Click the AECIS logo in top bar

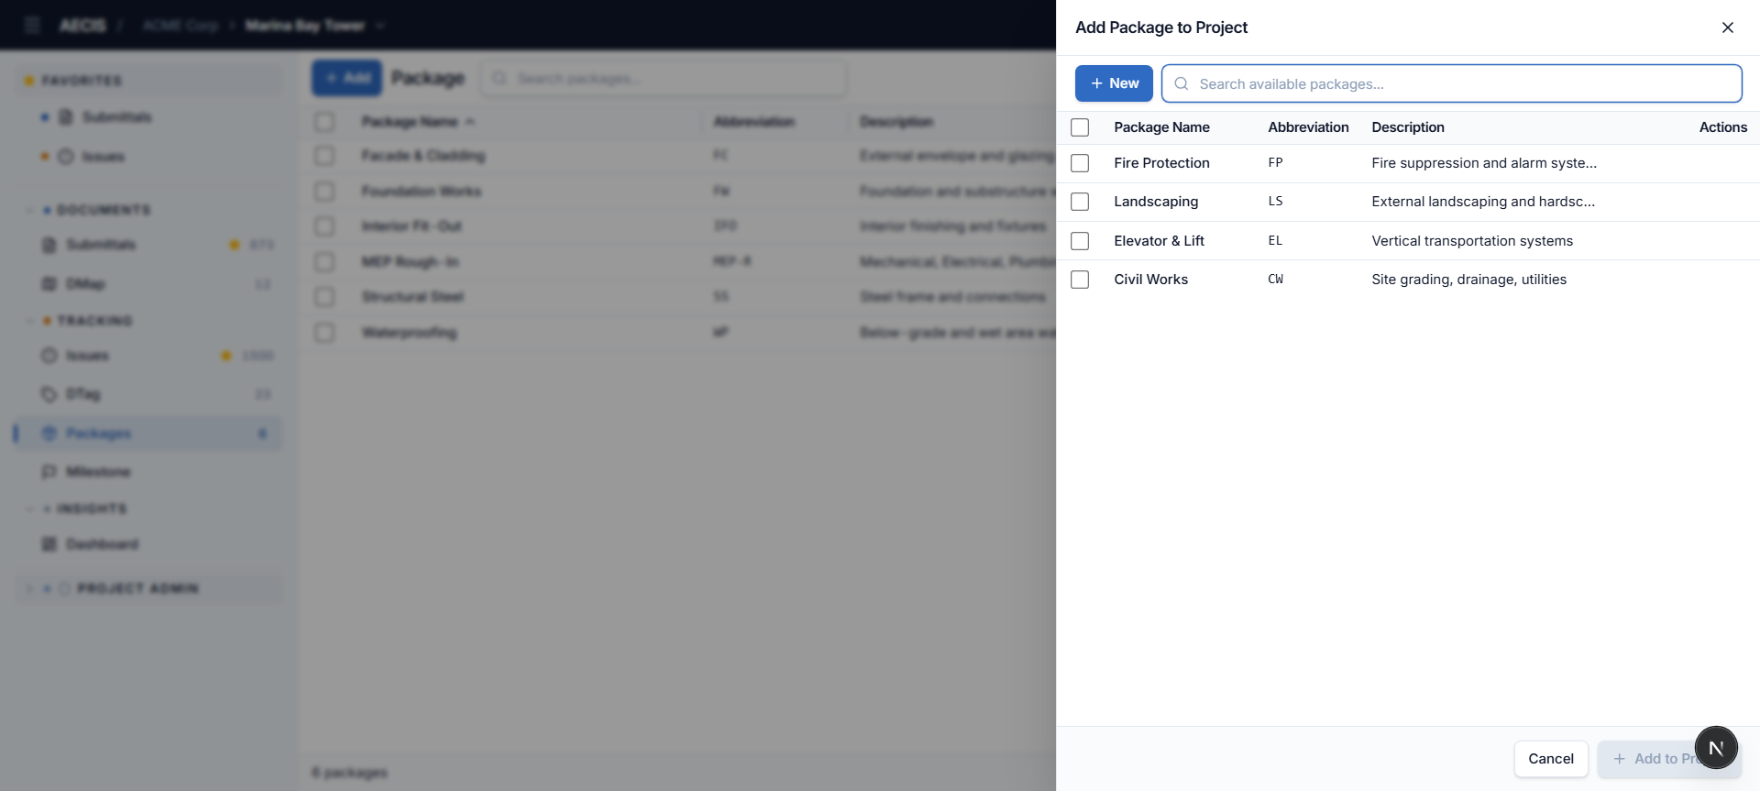[82, 25]
